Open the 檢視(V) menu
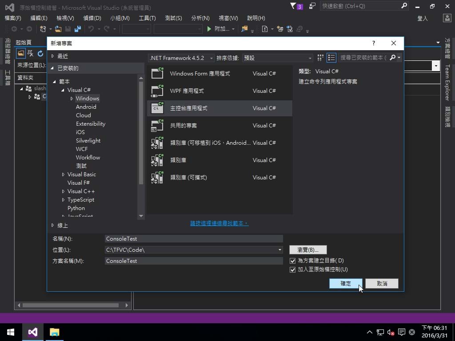Screen dimensions: 455x341 [65, 18]
